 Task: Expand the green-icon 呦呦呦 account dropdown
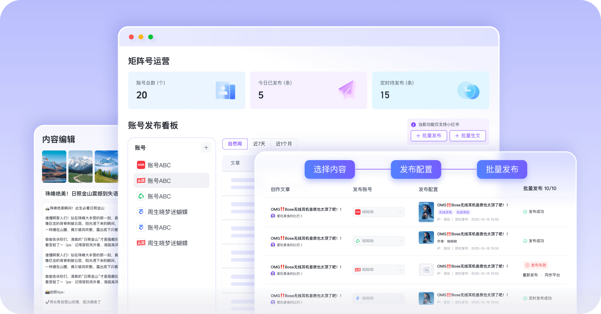point(378,241)
